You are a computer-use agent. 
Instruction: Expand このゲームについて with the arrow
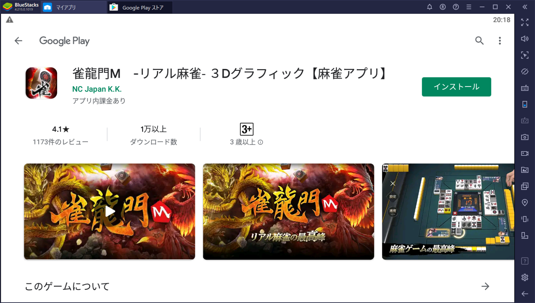(485, 286)
